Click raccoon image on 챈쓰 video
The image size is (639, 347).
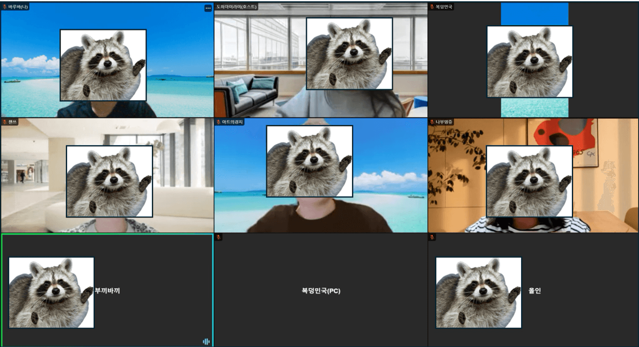pos(109,181)
